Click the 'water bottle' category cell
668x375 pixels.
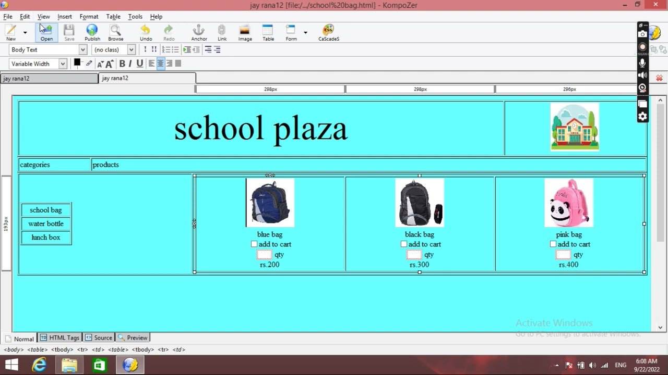(46, 224)
